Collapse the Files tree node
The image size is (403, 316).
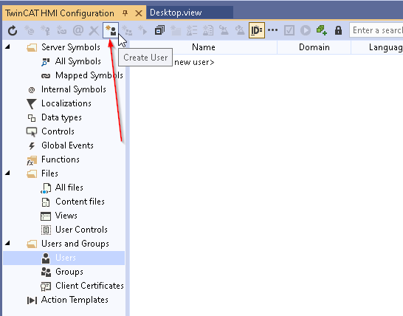7,173
